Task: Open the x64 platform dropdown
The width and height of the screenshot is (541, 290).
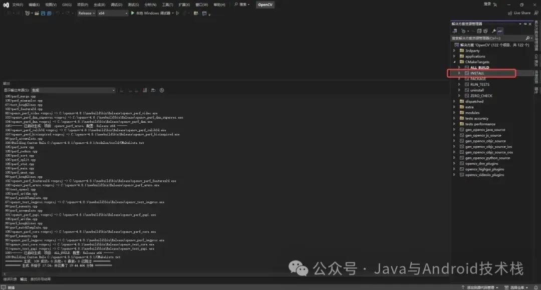Action: click(113, 13)
